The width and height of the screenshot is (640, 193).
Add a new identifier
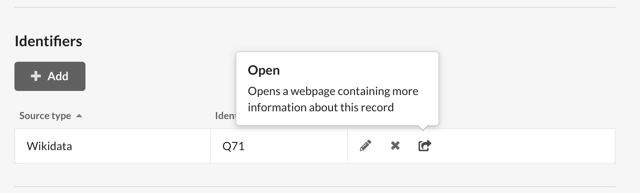(x=50, y=76)
